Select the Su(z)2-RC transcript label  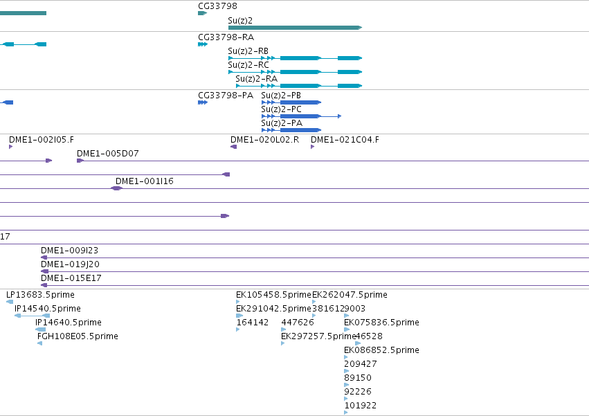(x=248, y=64)
